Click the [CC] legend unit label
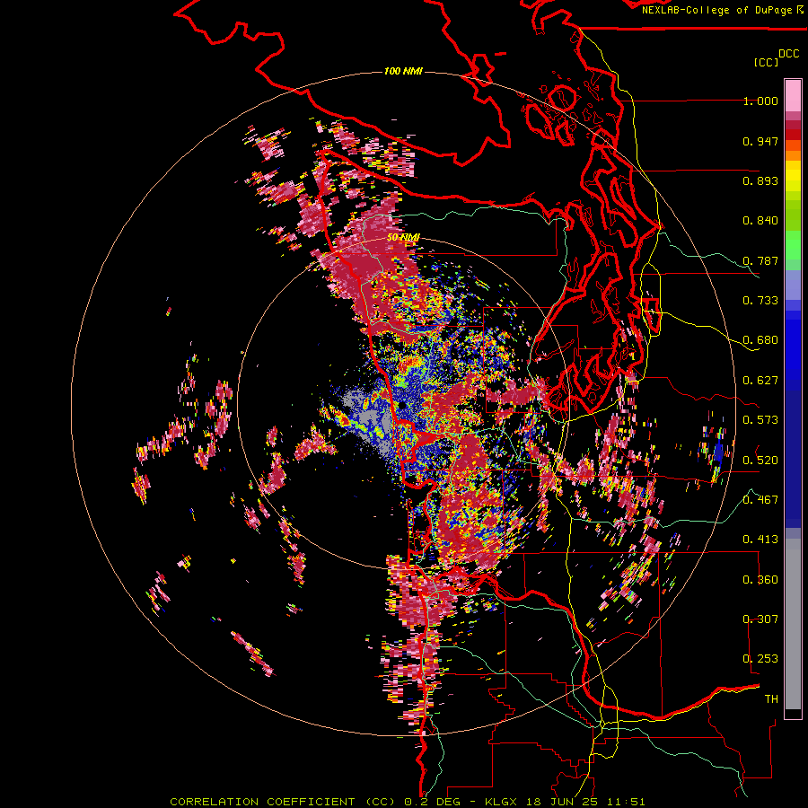The height and width of the screenshot is (808, 808). pyautogui.click(x=766, y=62)
